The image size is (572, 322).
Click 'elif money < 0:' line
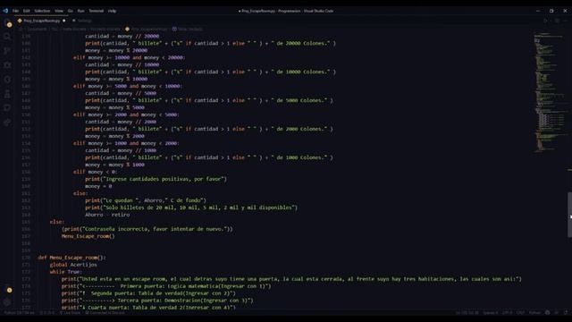(95, 172)
